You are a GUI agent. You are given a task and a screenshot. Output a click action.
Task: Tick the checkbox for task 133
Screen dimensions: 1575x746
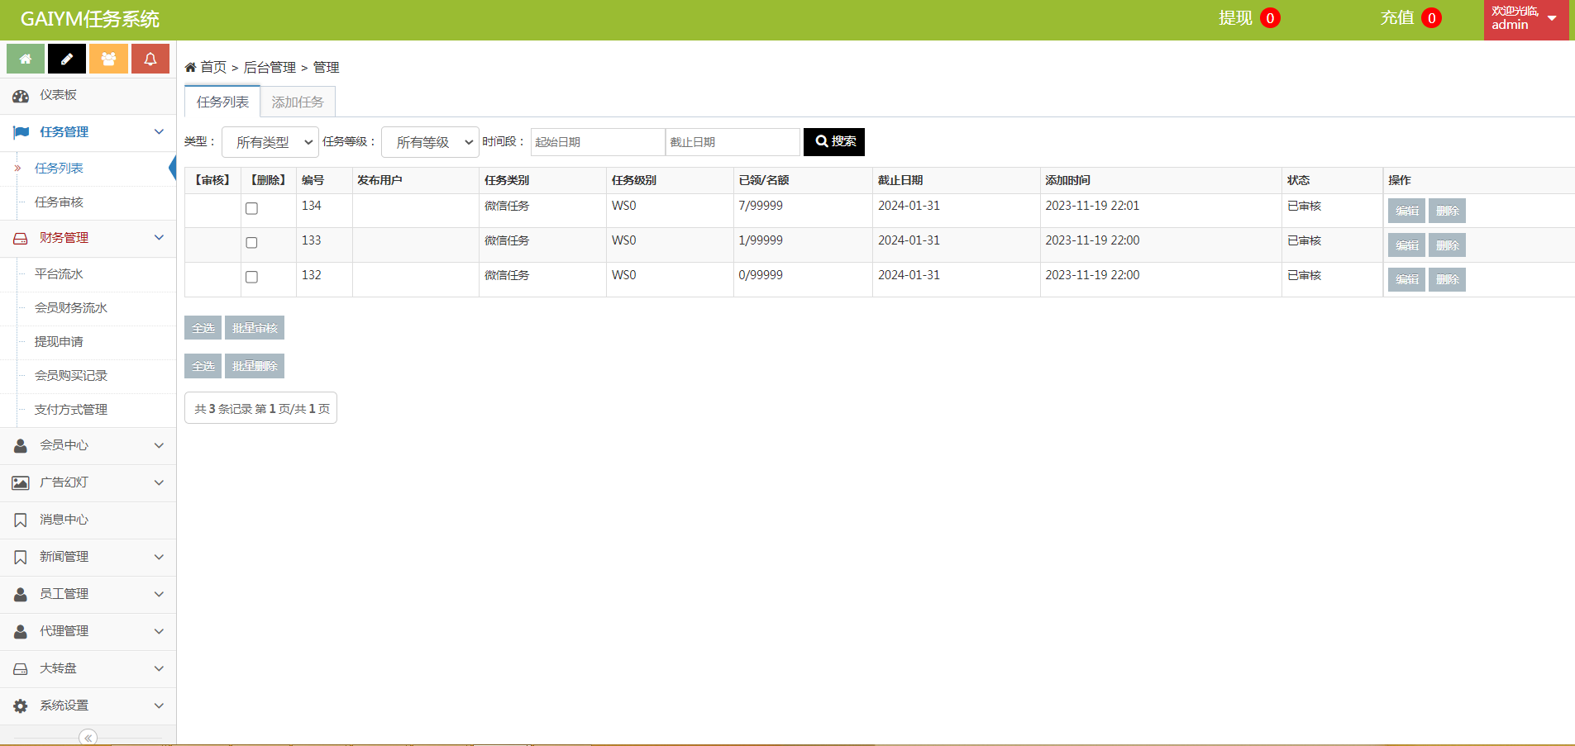[251, 243]
